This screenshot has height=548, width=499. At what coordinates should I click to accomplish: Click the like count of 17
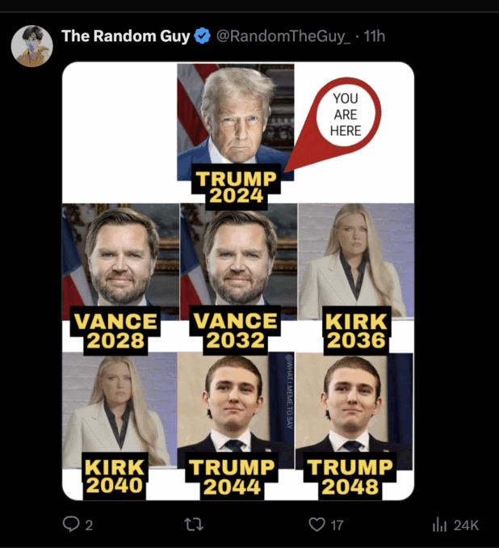(x=337, y=525)
